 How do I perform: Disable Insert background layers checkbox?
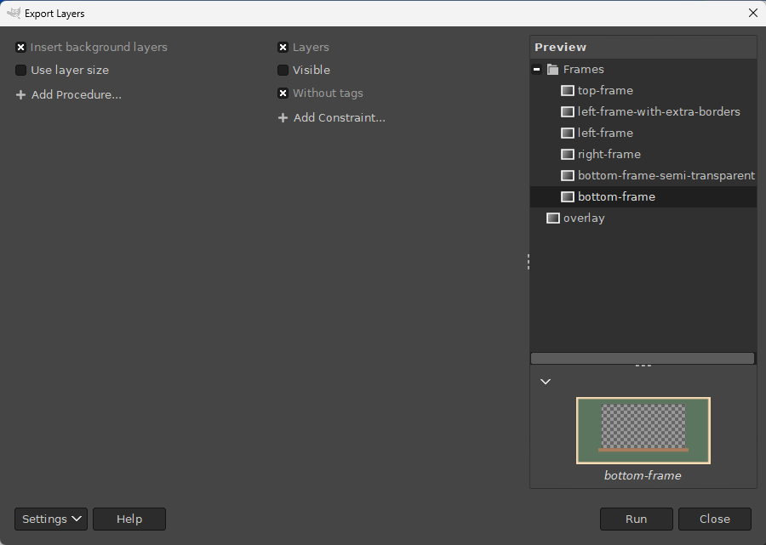(21, 48)
